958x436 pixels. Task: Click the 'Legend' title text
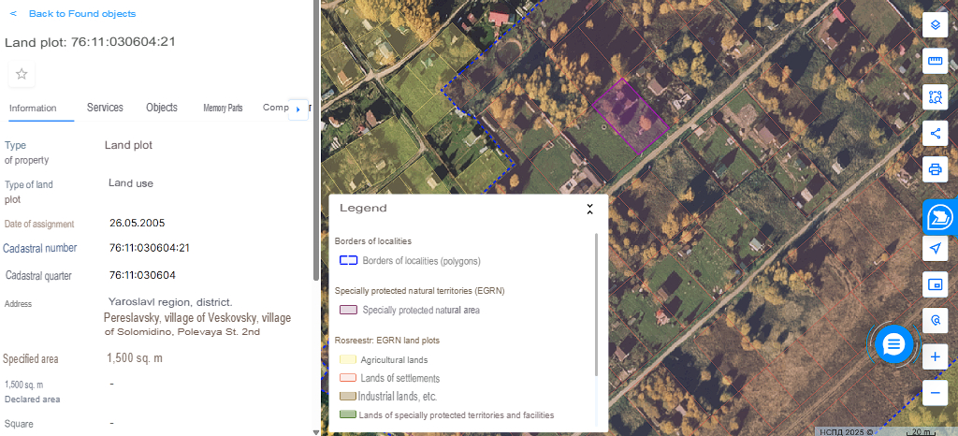pos(363,209)
